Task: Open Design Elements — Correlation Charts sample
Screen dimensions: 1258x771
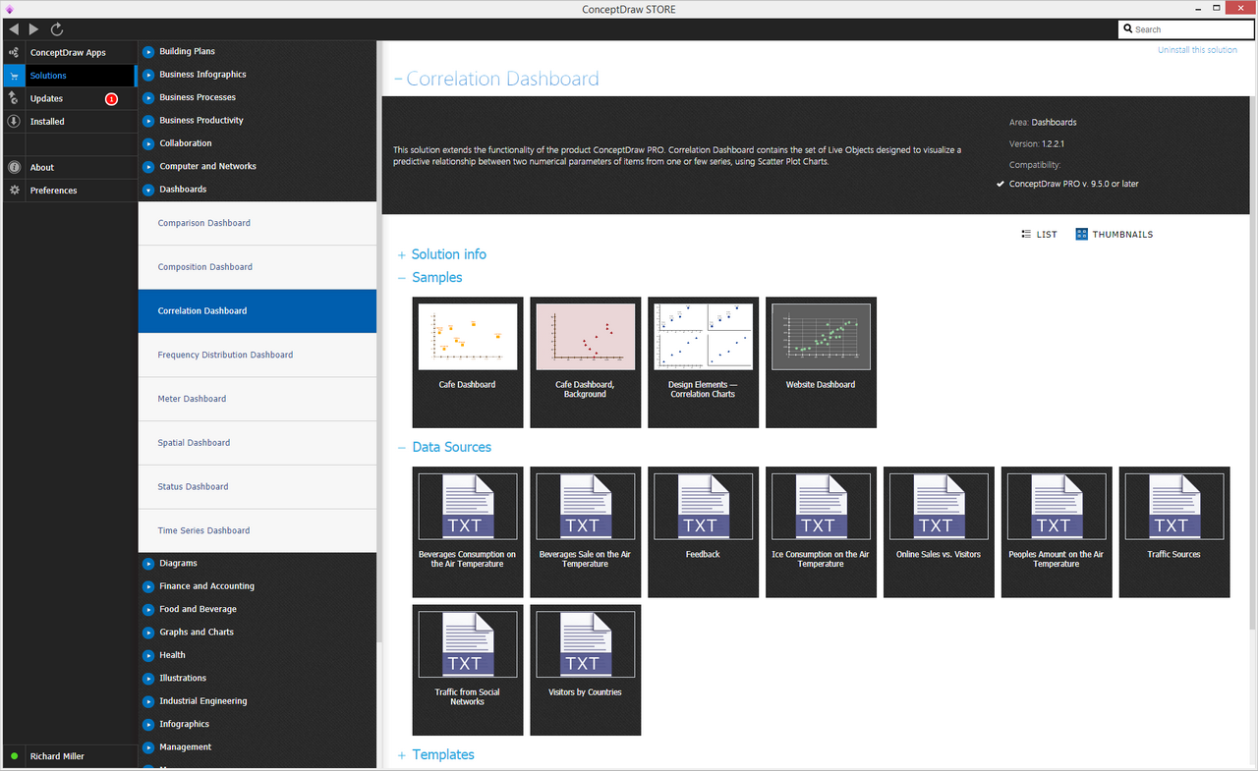Action: [x=704, y=362]
